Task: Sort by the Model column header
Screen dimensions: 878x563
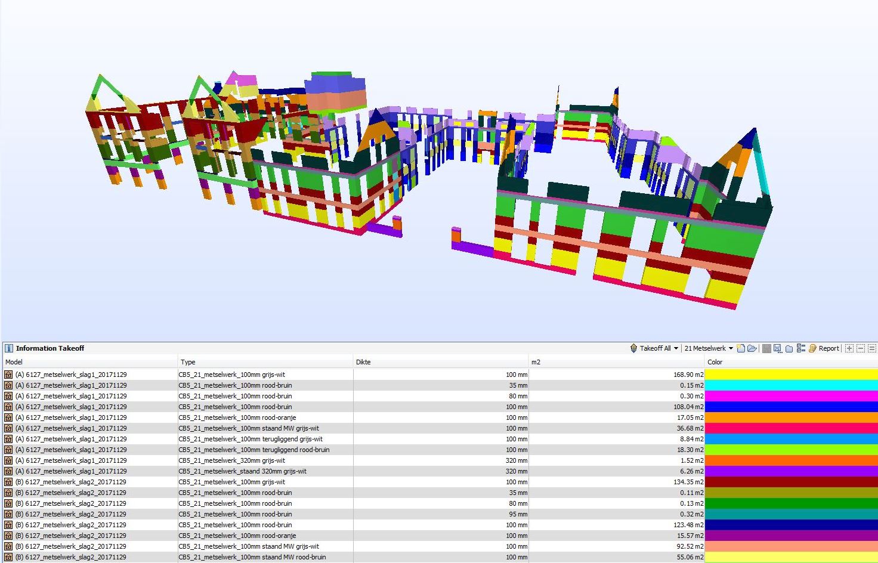Action: [x=90, y=362]
